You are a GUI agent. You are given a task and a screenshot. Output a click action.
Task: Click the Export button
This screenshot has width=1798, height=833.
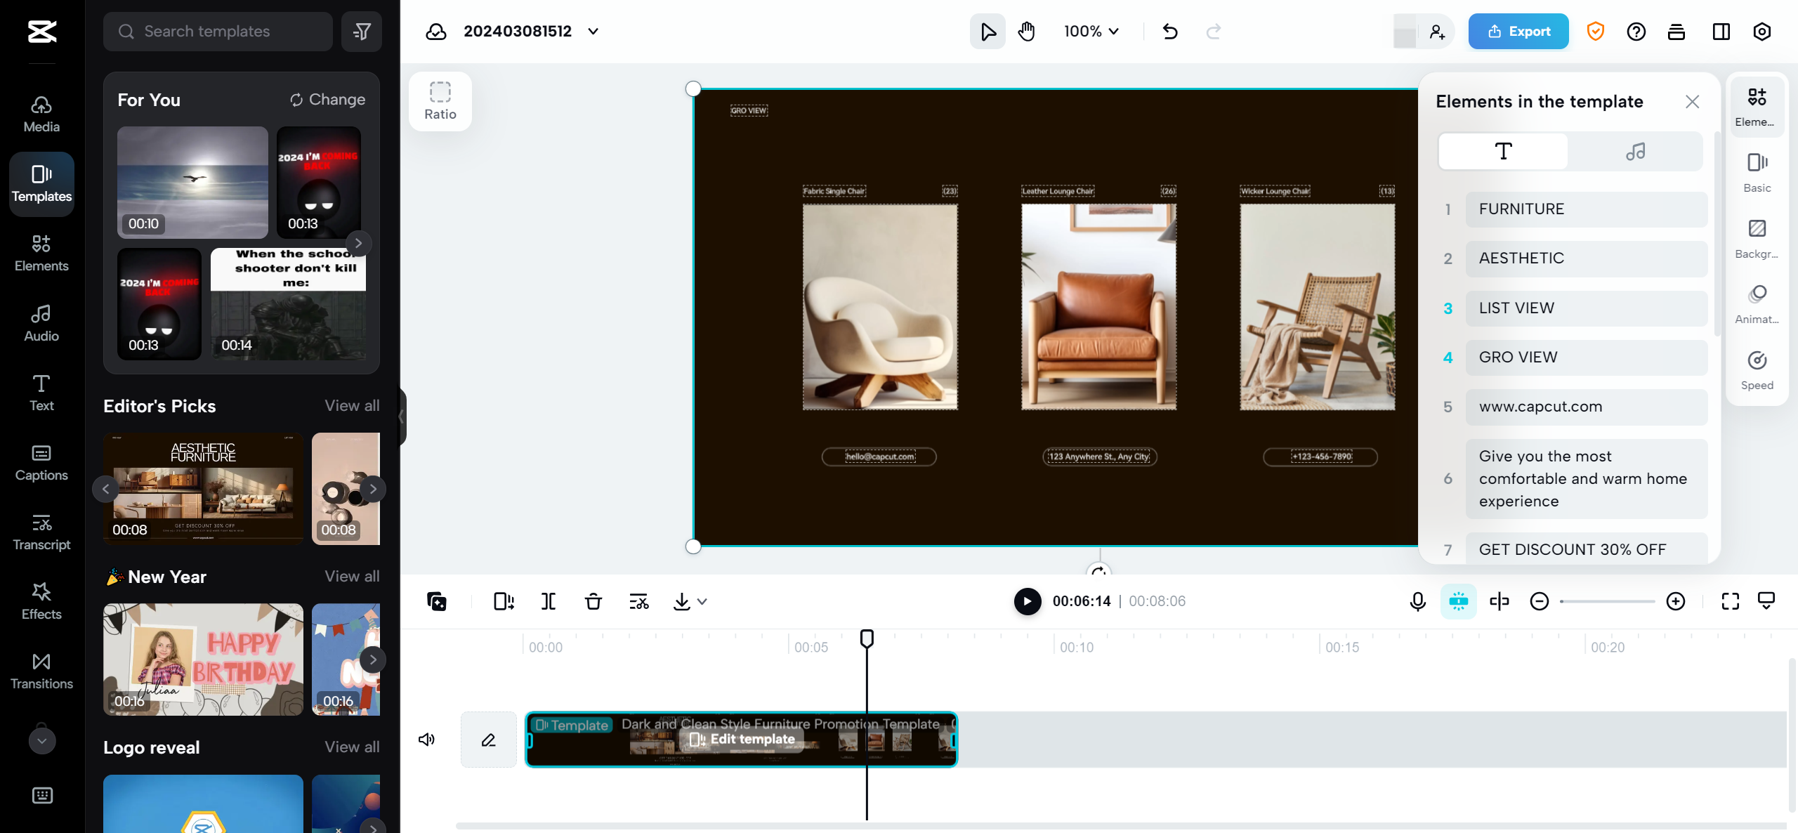tap(1518, 31)
